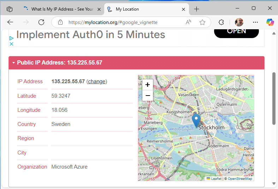Open a new browser tab
Screen dimensions: 278x189
(x=197, y=9)
